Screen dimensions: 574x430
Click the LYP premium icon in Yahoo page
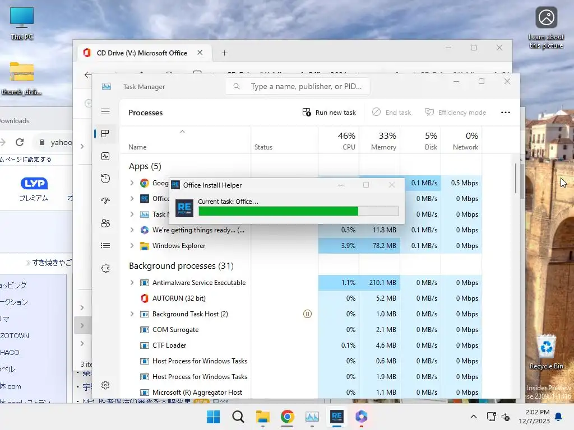[x=34, y=183]
